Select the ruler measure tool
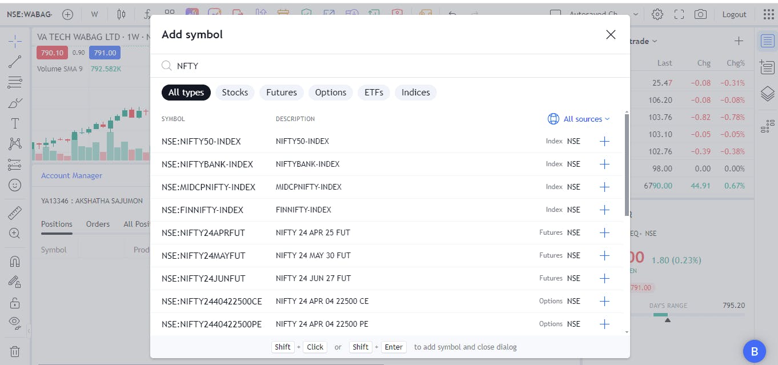The height and width of the screenshot is (365, 778). [15, 213]
